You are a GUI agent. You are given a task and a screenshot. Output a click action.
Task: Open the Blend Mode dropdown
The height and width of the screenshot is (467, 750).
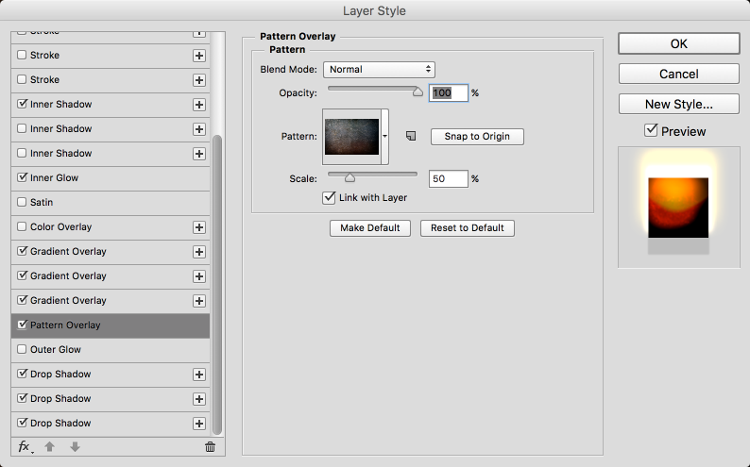pyautogui.click(x=379, y=69)
